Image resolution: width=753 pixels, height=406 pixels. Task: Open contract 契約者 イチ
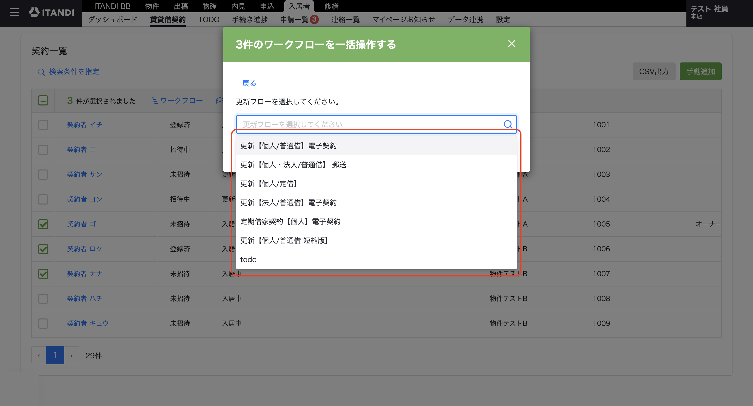pyautogui.click(x=85, y=125)
